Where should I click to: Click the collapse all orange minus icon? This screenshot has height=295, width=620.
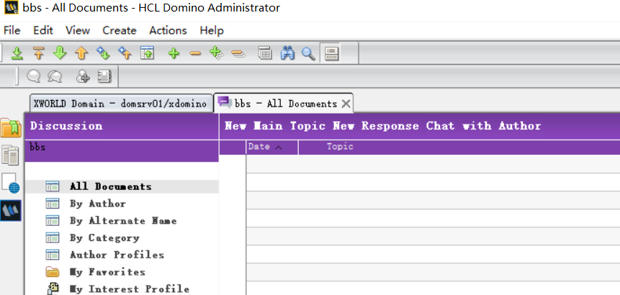point(238,53)
